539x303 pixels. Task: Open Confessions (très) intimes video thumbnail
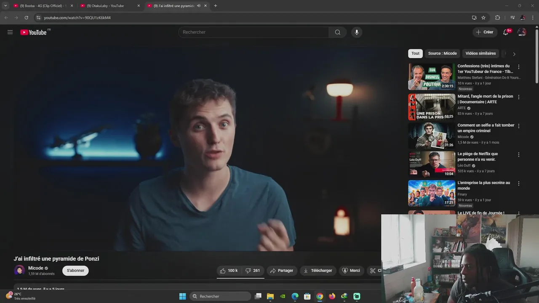coord(432,77)
